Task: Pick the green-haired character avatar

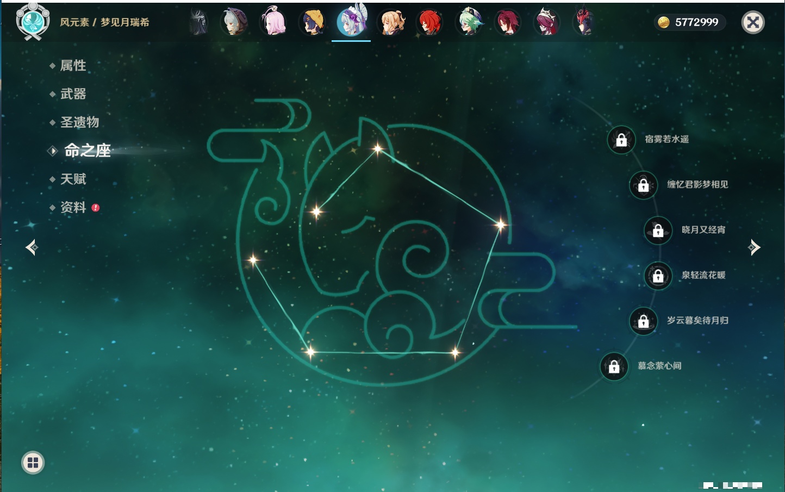Action: pos(469,22)
